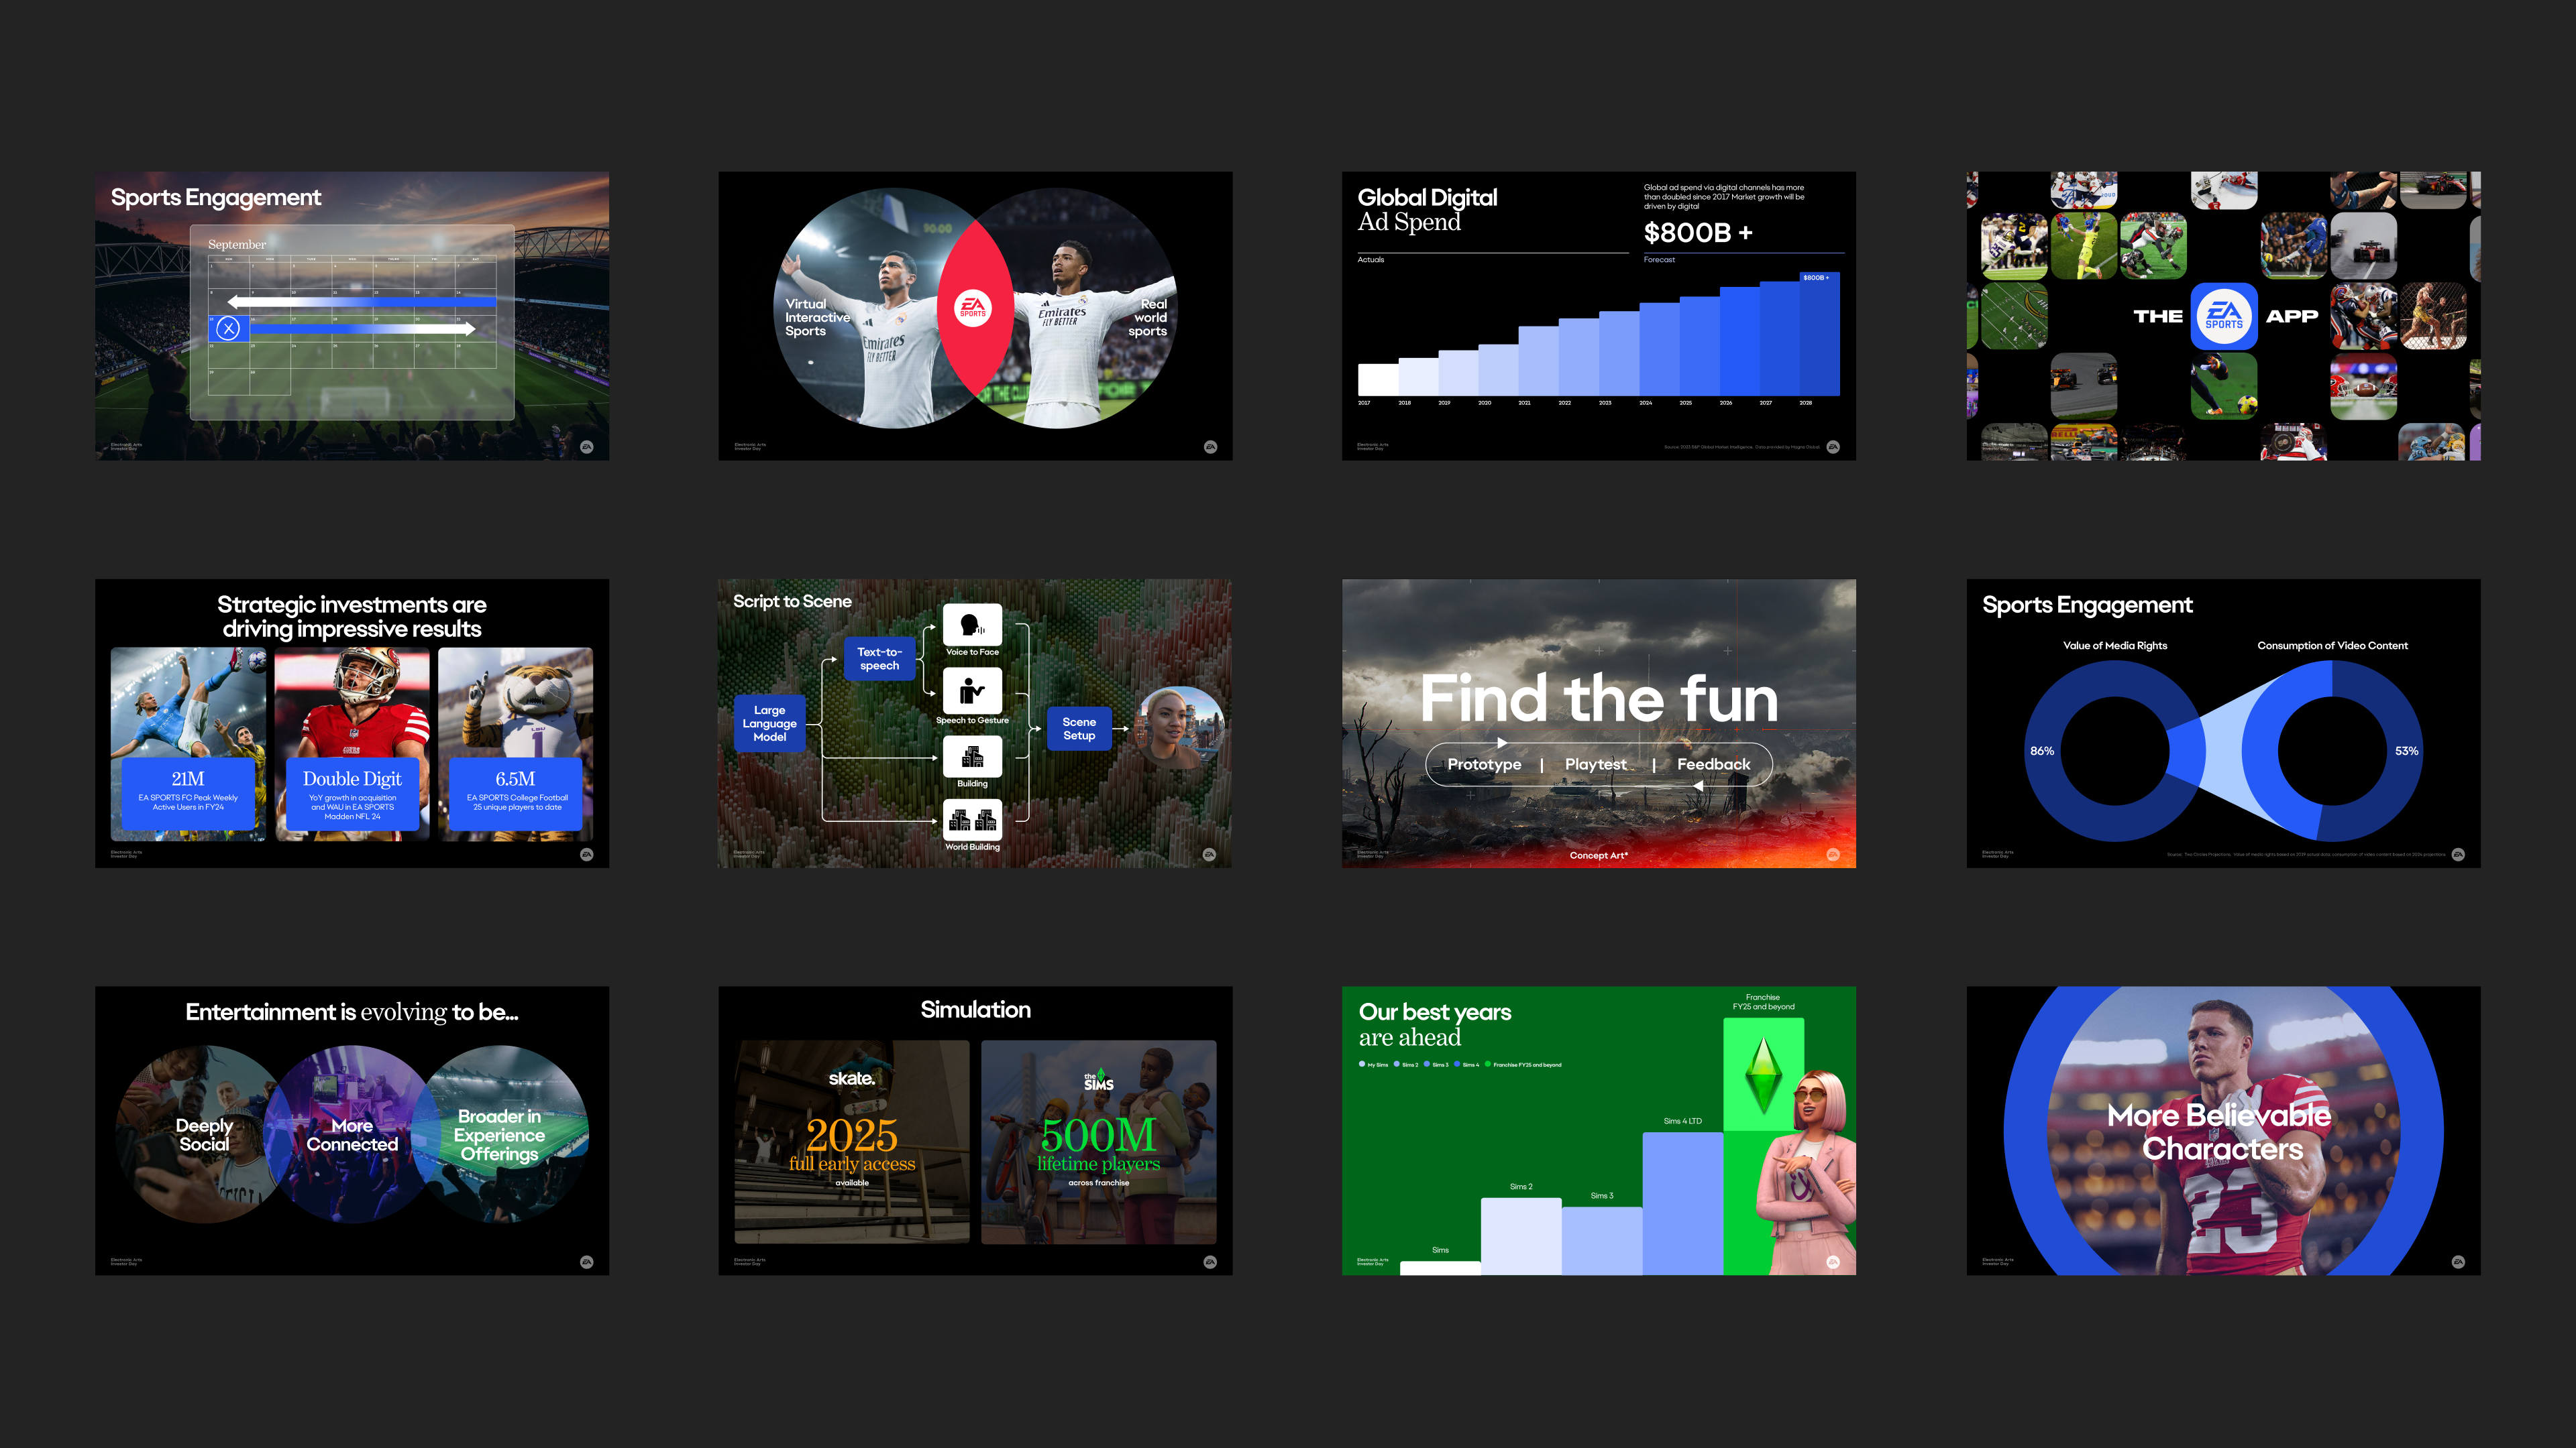The width and height of the screenshot is (2576, 1448).
Task: Open the Strategic investments slide
Action: pos(352,723)
